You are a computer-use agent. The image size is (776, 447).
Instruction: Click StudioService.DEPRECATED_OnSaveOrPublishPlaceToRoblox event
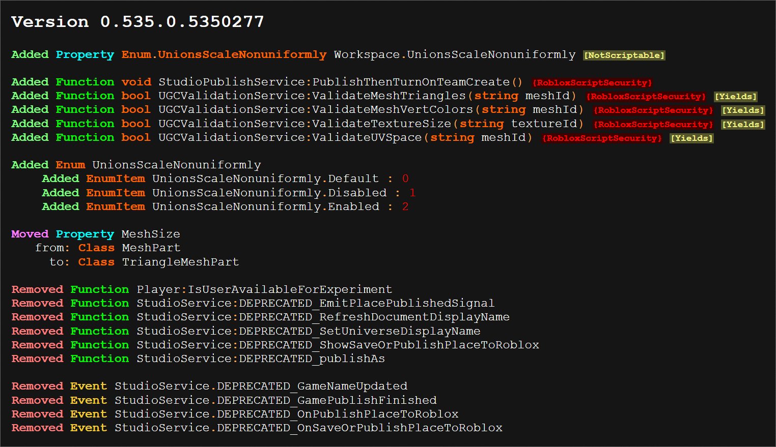[x=309, y=428]
